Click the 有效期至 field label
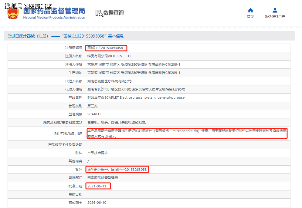This screenshot has width=302, height=208. pyautogui.click(x=75, y=203)
